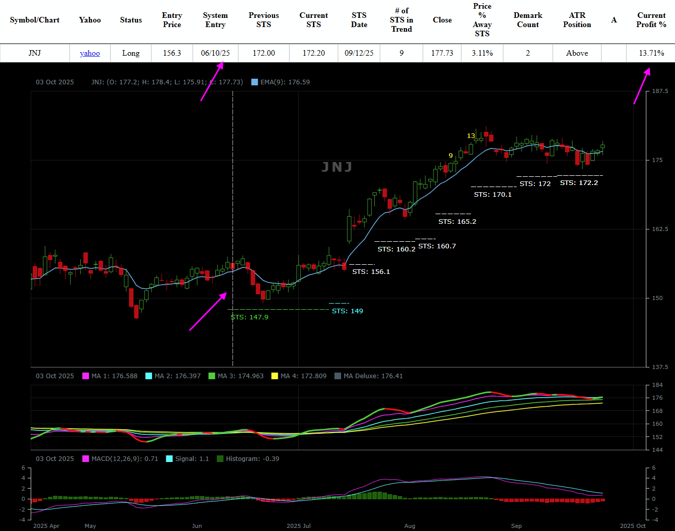Click the STS: 160.2 label
Screen dimensions: 675x531
[396, 249]
